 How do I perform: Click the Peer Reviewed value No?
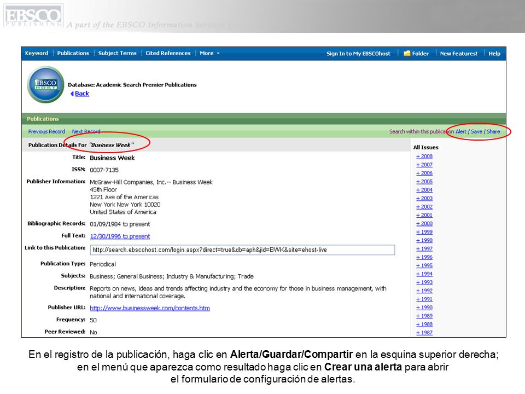point(94,332)
